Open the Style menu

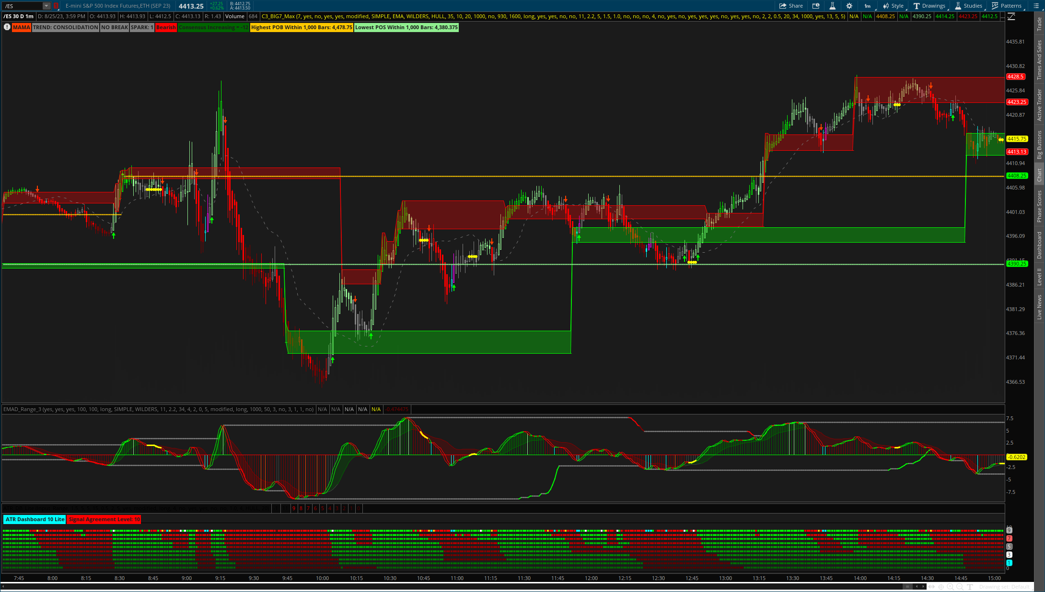coord(893,6)
